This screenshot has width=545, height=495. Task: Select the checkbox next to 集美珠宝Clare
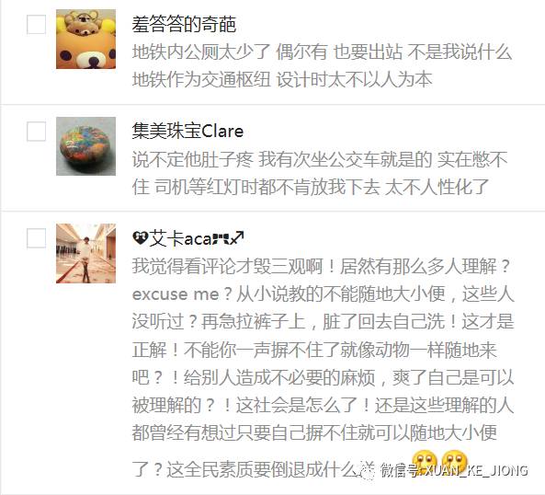[x=36, y=132]
